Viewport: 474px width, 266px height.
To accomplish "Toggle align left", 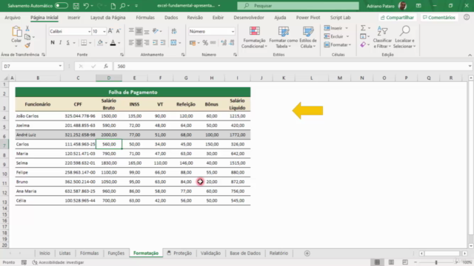I will coord(131,43).
